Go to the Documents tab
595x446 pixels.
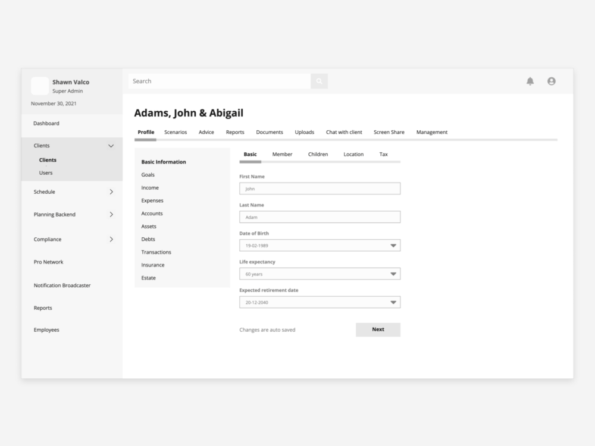[x=270, y=132]
